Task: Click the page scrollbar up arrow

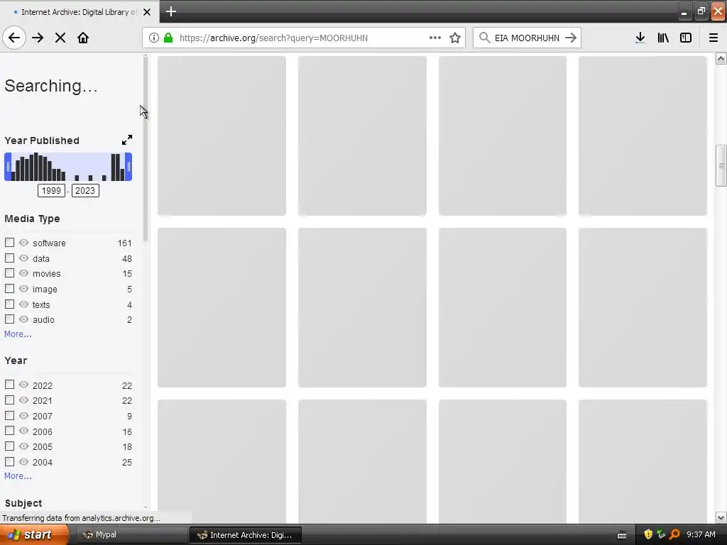Action: (721, 58)
